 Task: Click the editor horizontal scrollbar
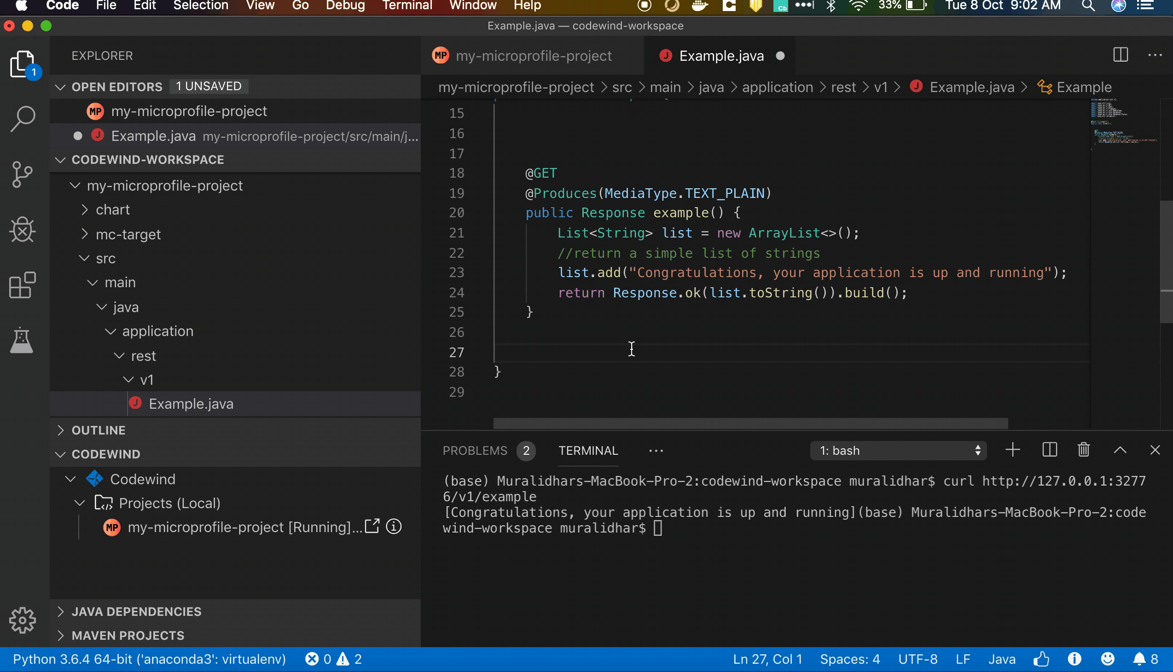(750, 423)
